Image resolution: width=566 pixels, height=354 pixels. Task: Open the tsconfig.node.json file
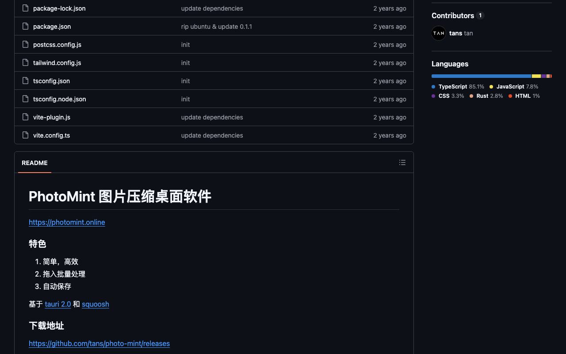click(60, 99)
